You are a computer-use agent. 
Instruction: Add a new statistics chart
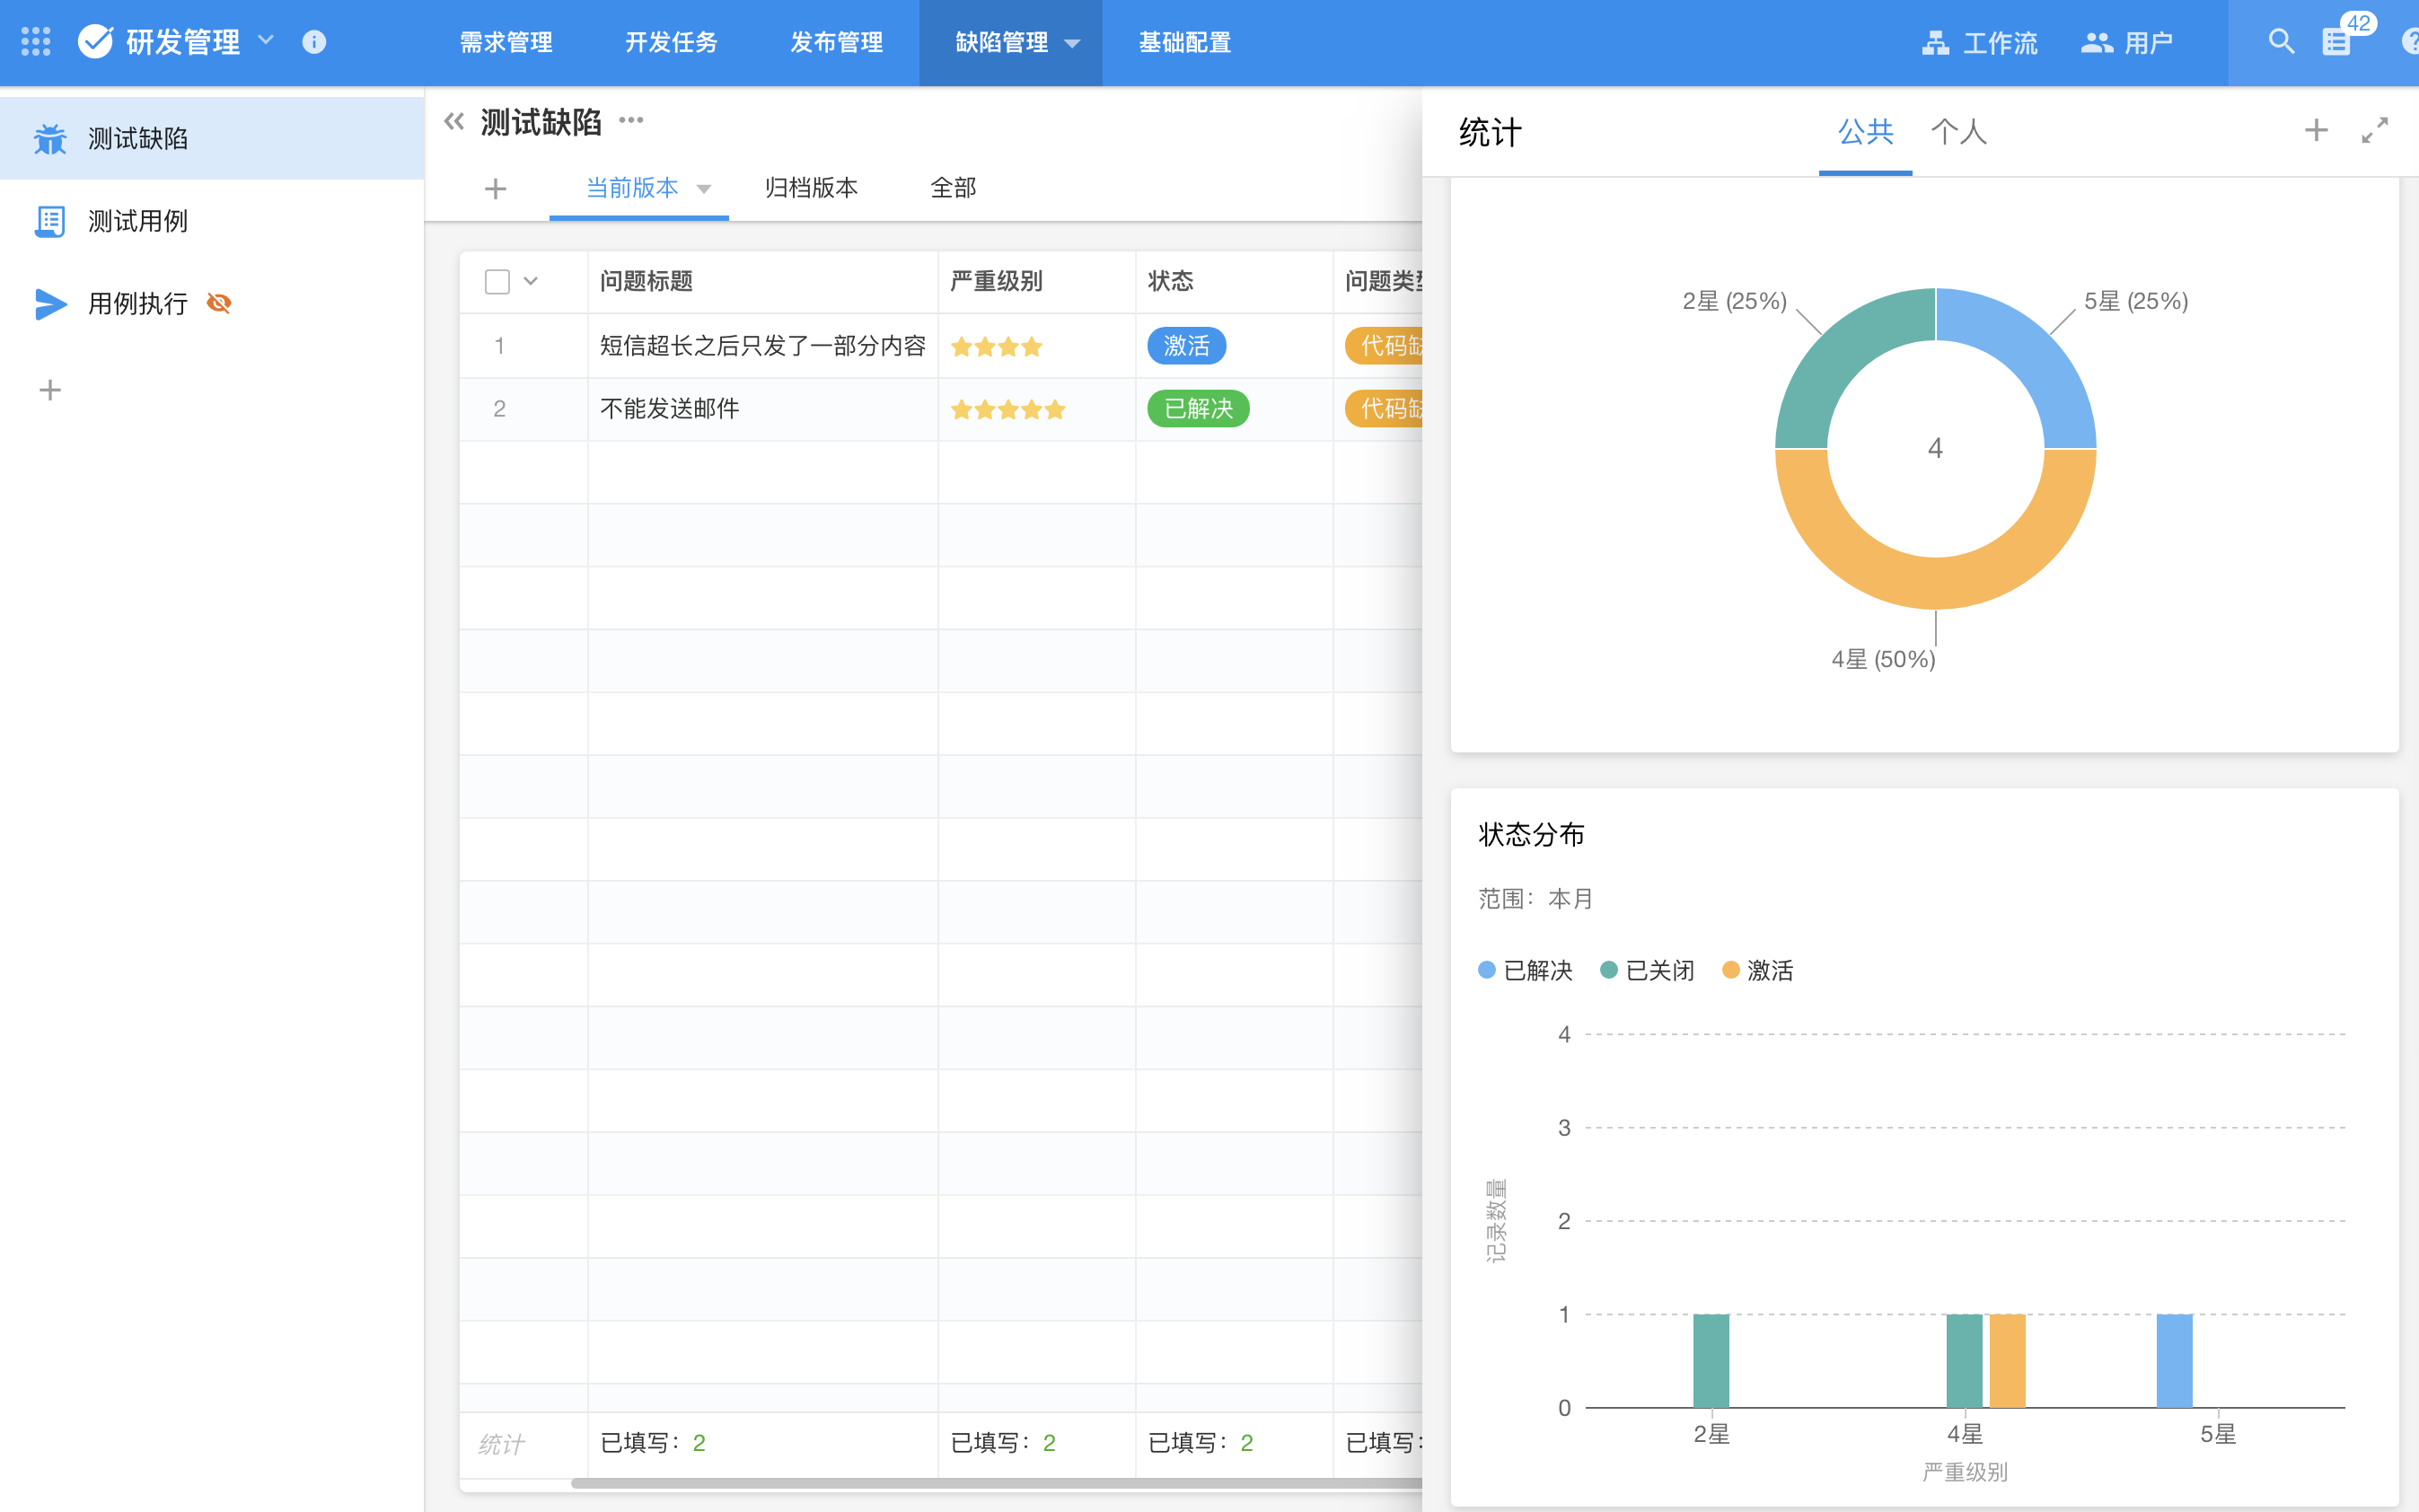click(x=2316, y=130)
